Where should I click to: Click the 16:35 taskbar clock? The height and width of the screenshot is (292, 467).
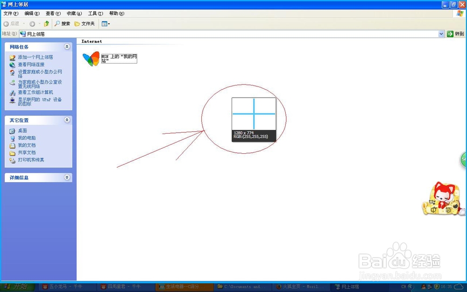point(446,287)
